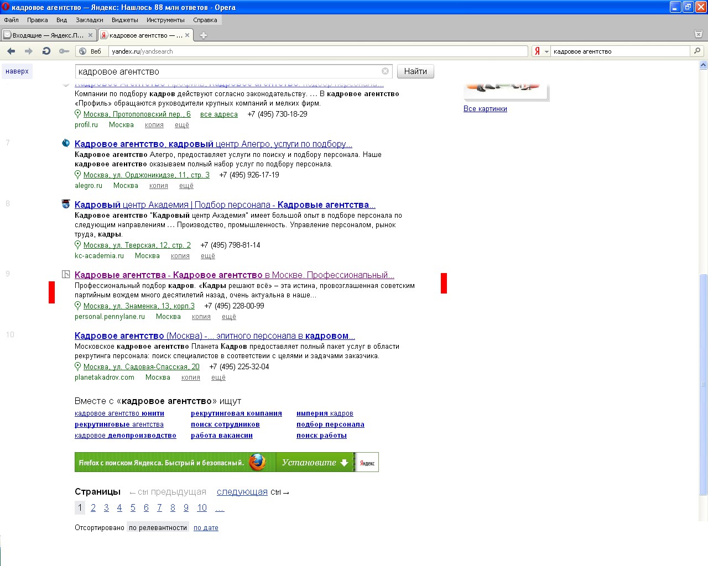Open the closed tabs trash icon

(698, 34)
